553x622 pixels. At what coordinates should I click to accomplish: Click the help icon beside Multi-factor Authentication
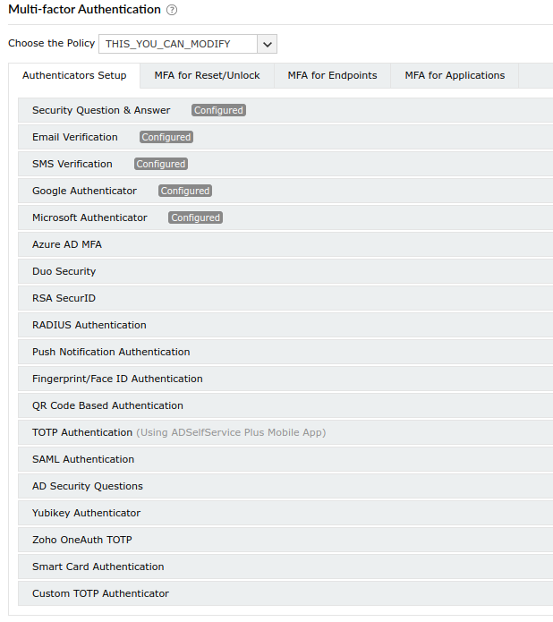point(172,10)
